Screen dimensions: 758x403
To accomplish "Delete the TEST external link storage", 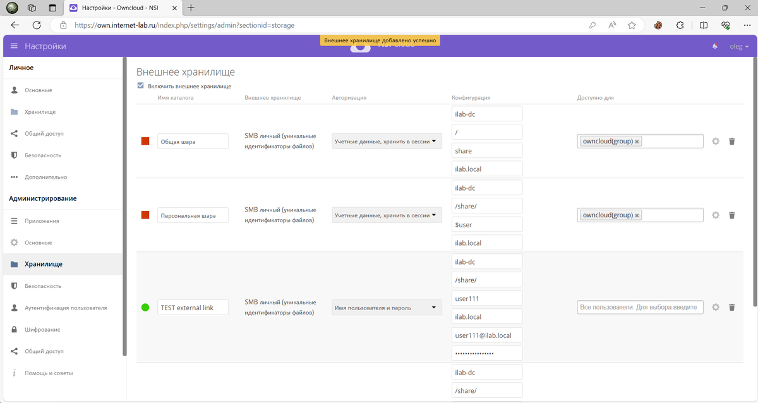I will [x=732, y=308].
